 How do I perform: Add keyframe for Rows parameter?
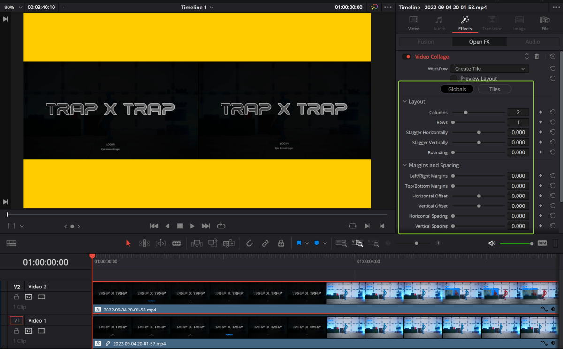point(540,122)
